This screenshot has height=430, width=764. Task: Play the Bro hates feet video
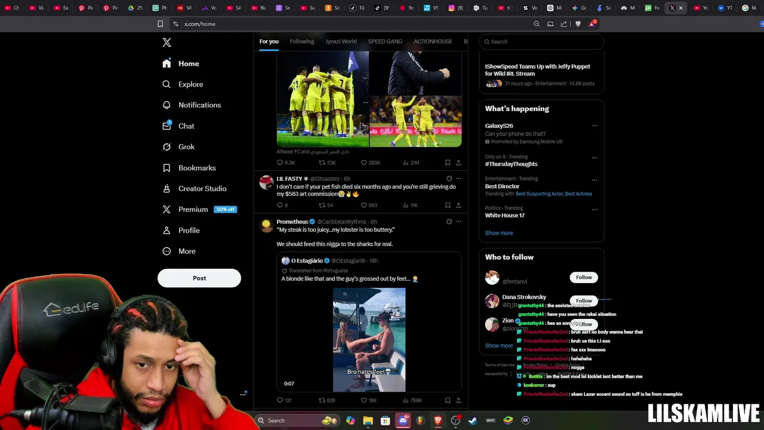369,340
